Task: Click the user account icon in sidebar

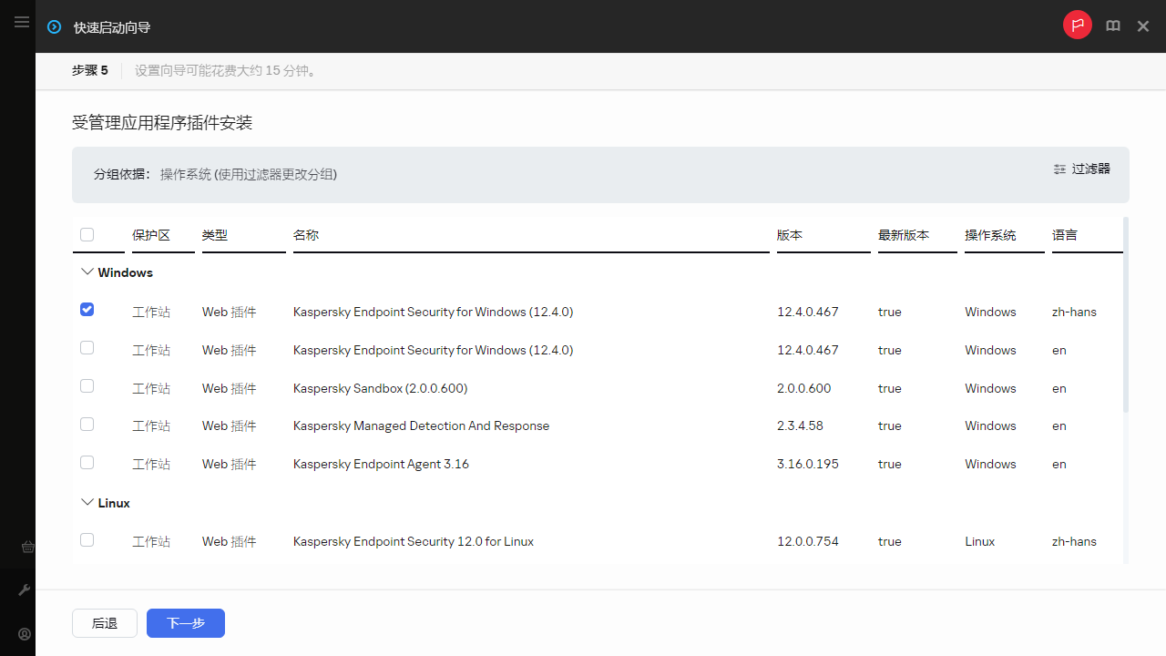Action: tap(26, 634)
